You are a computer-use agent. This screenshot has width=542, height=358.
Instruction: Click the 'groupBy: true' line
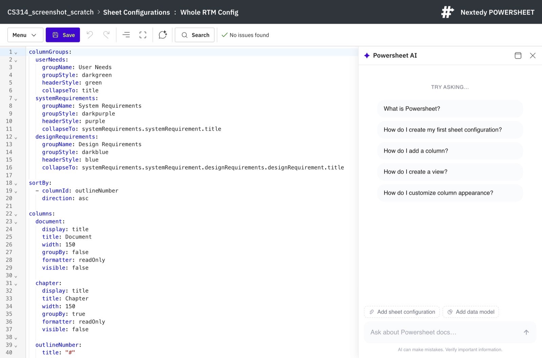64,314
